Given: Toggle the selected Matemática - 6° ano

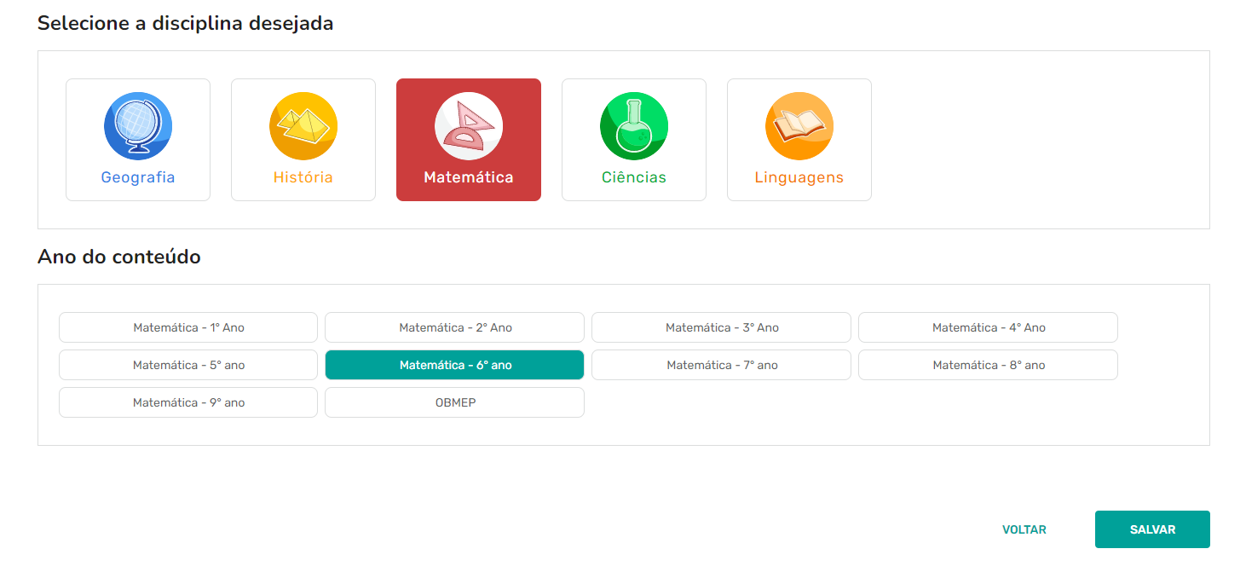Looking at the screenshot, I should (x=454, y=365).
